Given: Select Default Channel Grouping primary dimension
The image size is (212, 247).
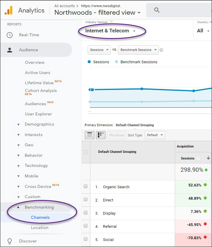Looking at the screenshot, I should coord(135,125).
